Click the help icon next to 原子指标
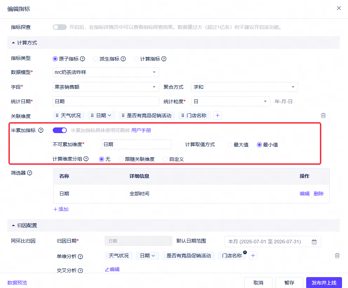Image resolution: width=348 pixels, height=288 pixels. click(82, 59)
